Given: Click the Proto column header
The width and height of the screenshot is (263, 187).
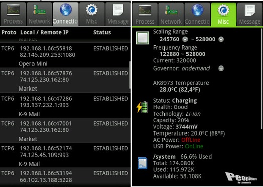Looking at the screenshot, I should point(9,32).
